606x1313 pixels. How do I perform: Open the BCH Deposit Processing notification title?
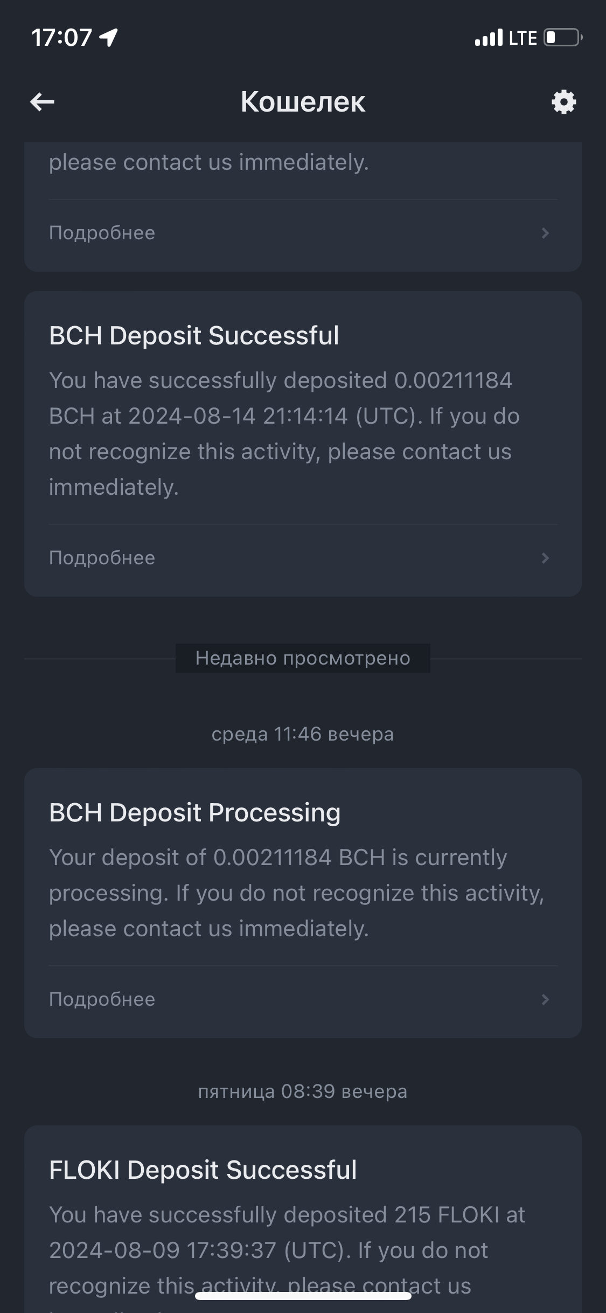(194, 812)
